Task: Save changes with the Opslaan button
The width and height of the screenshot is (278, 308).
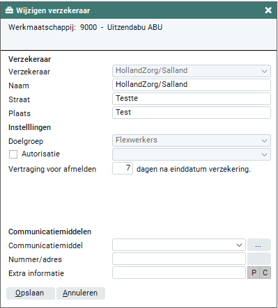Action: [x=31, y=293]
